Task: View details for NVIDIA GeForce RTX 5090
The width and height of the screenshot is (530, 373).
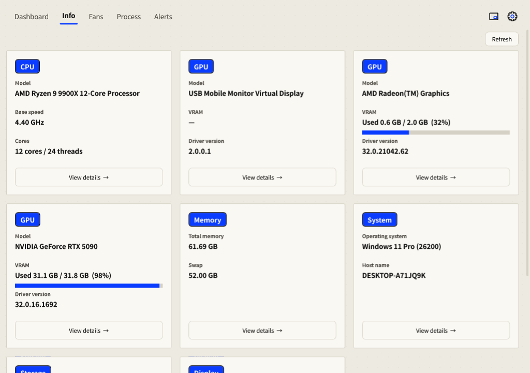Action: 89,330
